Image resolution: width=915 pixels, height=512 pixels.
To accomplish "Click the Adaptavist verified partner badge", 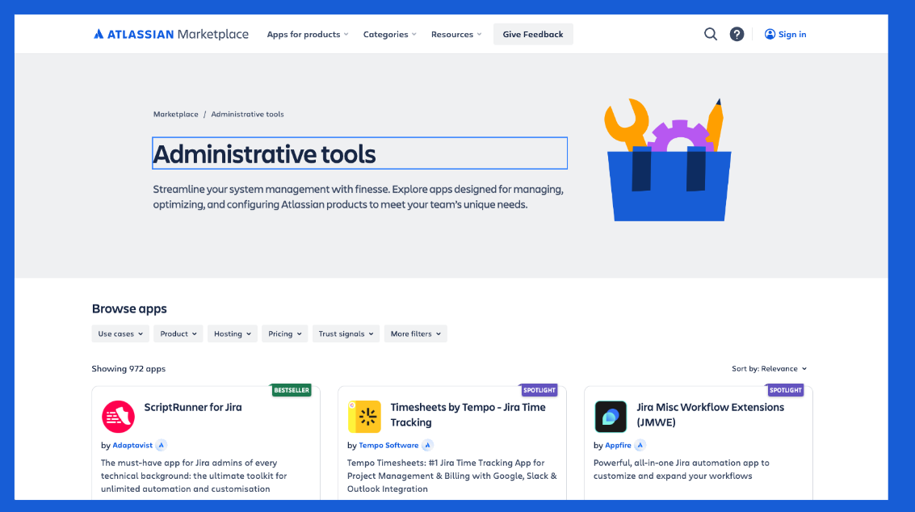I will (162, 445).
